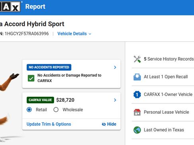Open No Accidents Reported card chevron
The height and width of the screenshot is (145, 194).
[115, 67]
